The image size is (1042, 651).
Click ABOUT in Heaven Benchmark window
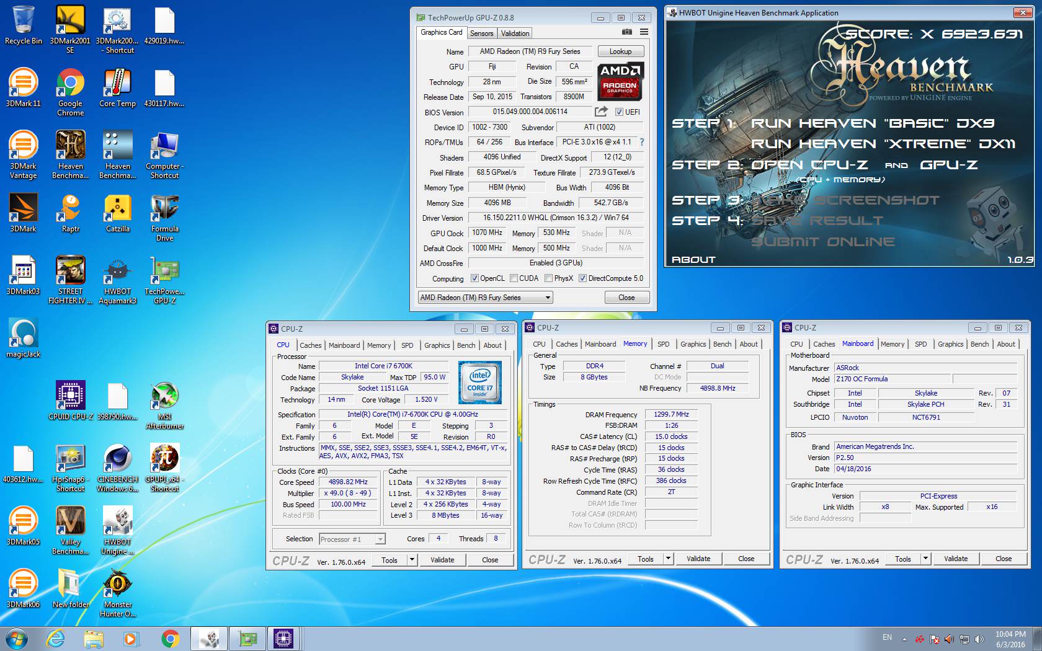(693, 260)
